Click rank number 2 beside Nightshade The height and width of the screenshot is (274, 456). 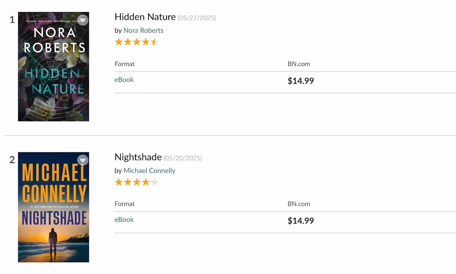click(12, 160)
